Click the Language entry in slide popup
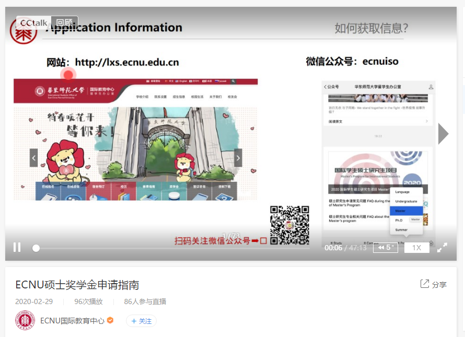This screenshot has width=465, height=337. (406, 192)
